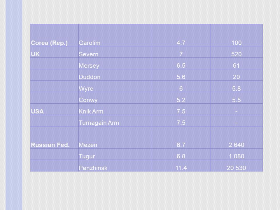Select the Garolim site cell

tap(115, 35)
